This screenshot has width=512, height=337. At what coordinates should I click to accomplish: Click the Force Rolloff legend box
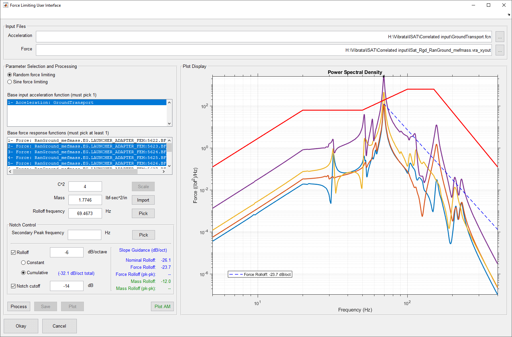(x=260, y=274)
